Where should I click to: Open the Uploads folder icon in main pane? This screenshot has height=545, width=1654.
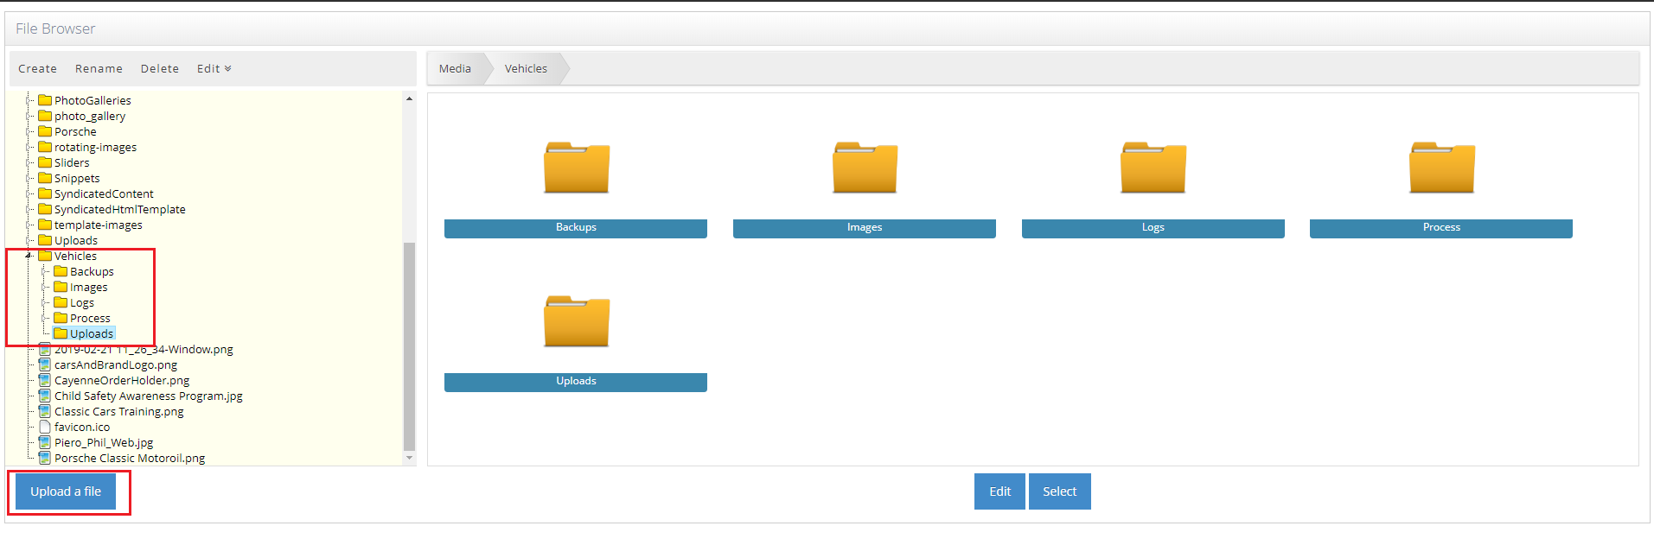577,321
